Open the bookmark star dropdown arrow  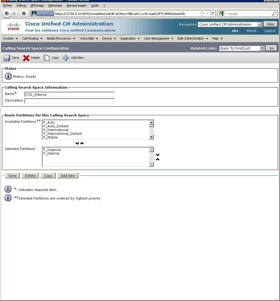tap(207, 14)
